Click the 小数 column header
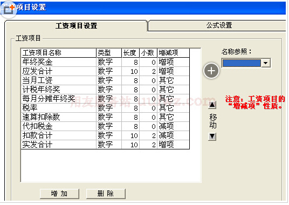This screenshot has width=289, height=205. tap(148, 53)
